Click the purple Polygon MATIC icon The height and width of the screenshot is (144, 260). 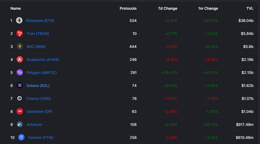tap(20, 72)
